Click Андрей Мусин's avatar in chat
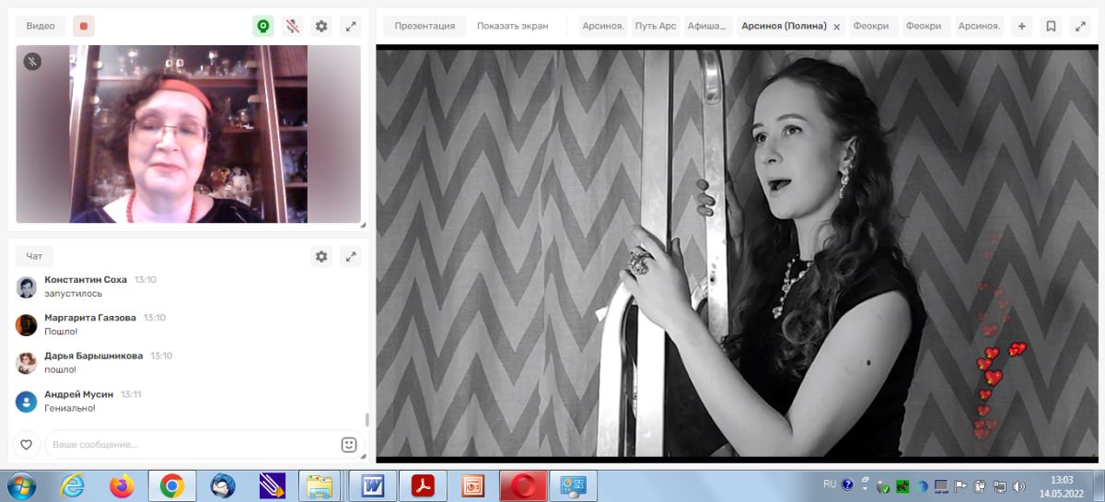This screenshot has width=1105, height=502. (27, 402)
